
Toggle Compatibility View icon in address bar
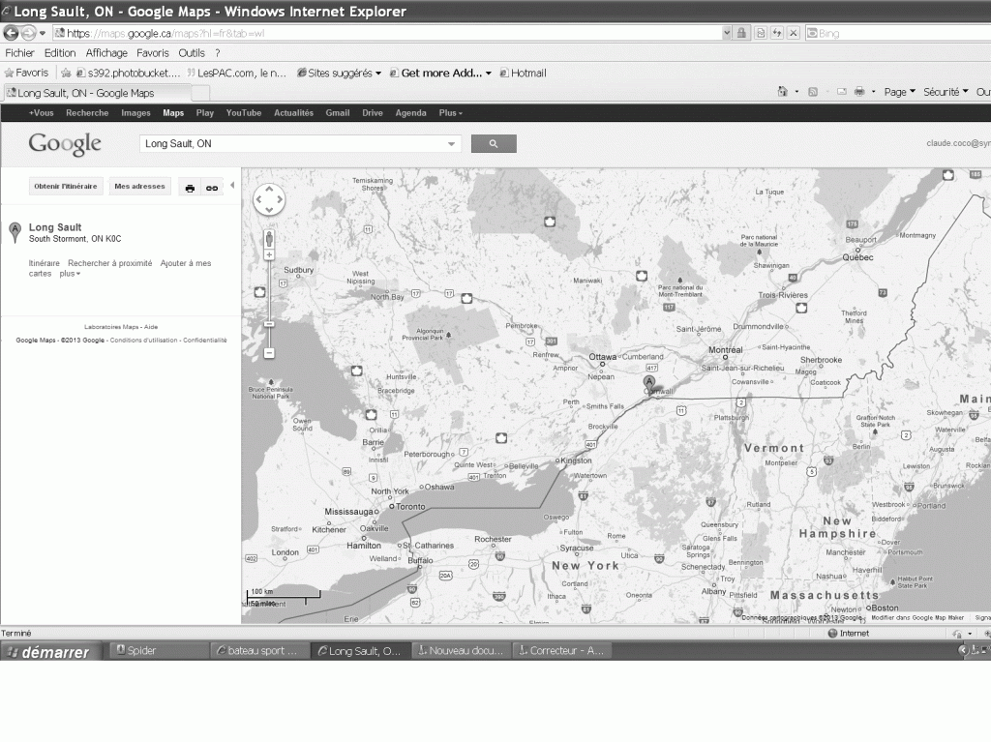pos(761,33)
